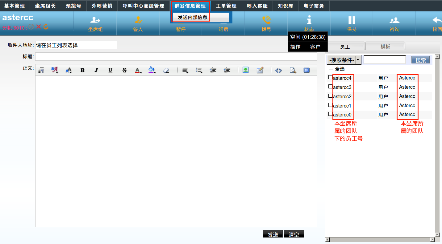Image resolution: width=442 pixels, height=244 pixels.
Task: Apply strikethrough formatting
Action: tap(124, 70)
